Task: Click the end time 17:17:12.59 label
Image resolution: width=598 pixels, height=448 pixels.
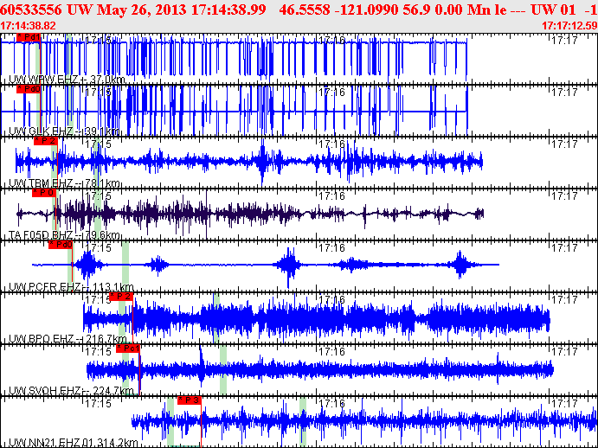Action: click(x=568, y=26)
